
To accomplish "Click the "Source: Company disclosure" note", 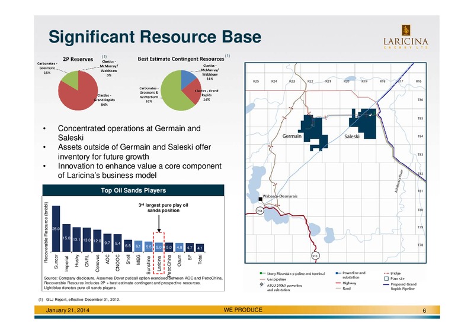I will [133, 283].
